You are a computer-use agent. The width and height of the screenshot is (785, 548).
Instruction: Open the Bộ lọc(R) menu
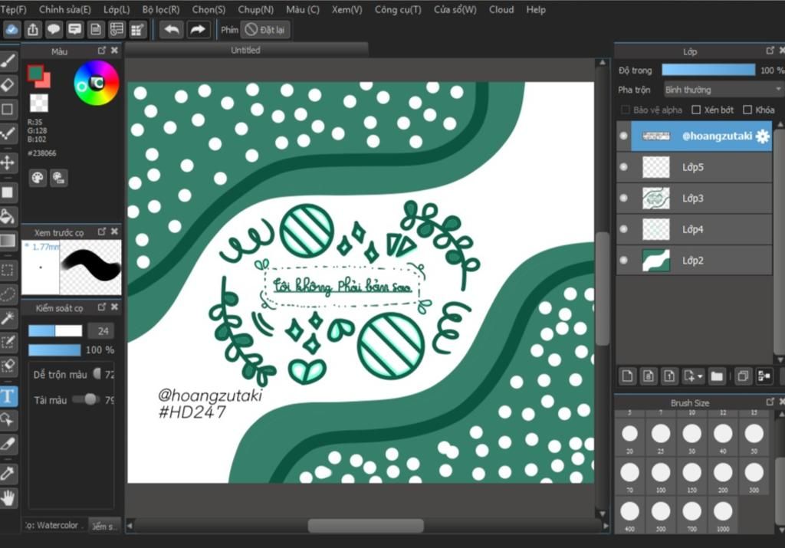coord(161,9)
